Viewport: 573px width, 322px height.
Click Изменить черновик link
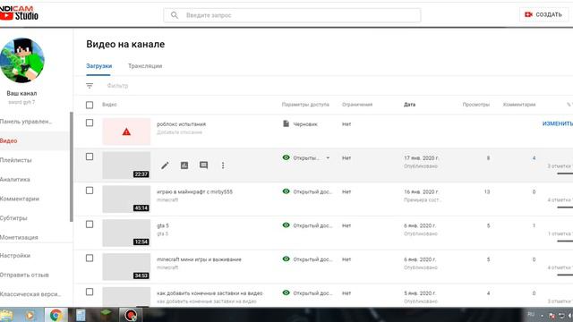[x=558, y=123]
